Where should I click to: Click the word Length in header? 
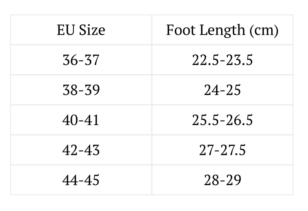[222, 31]
